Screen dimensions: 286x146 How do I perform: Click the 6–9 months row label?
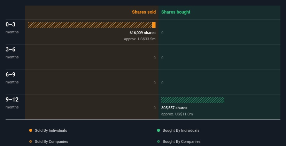pyautogui.click(x=12, y=78)
